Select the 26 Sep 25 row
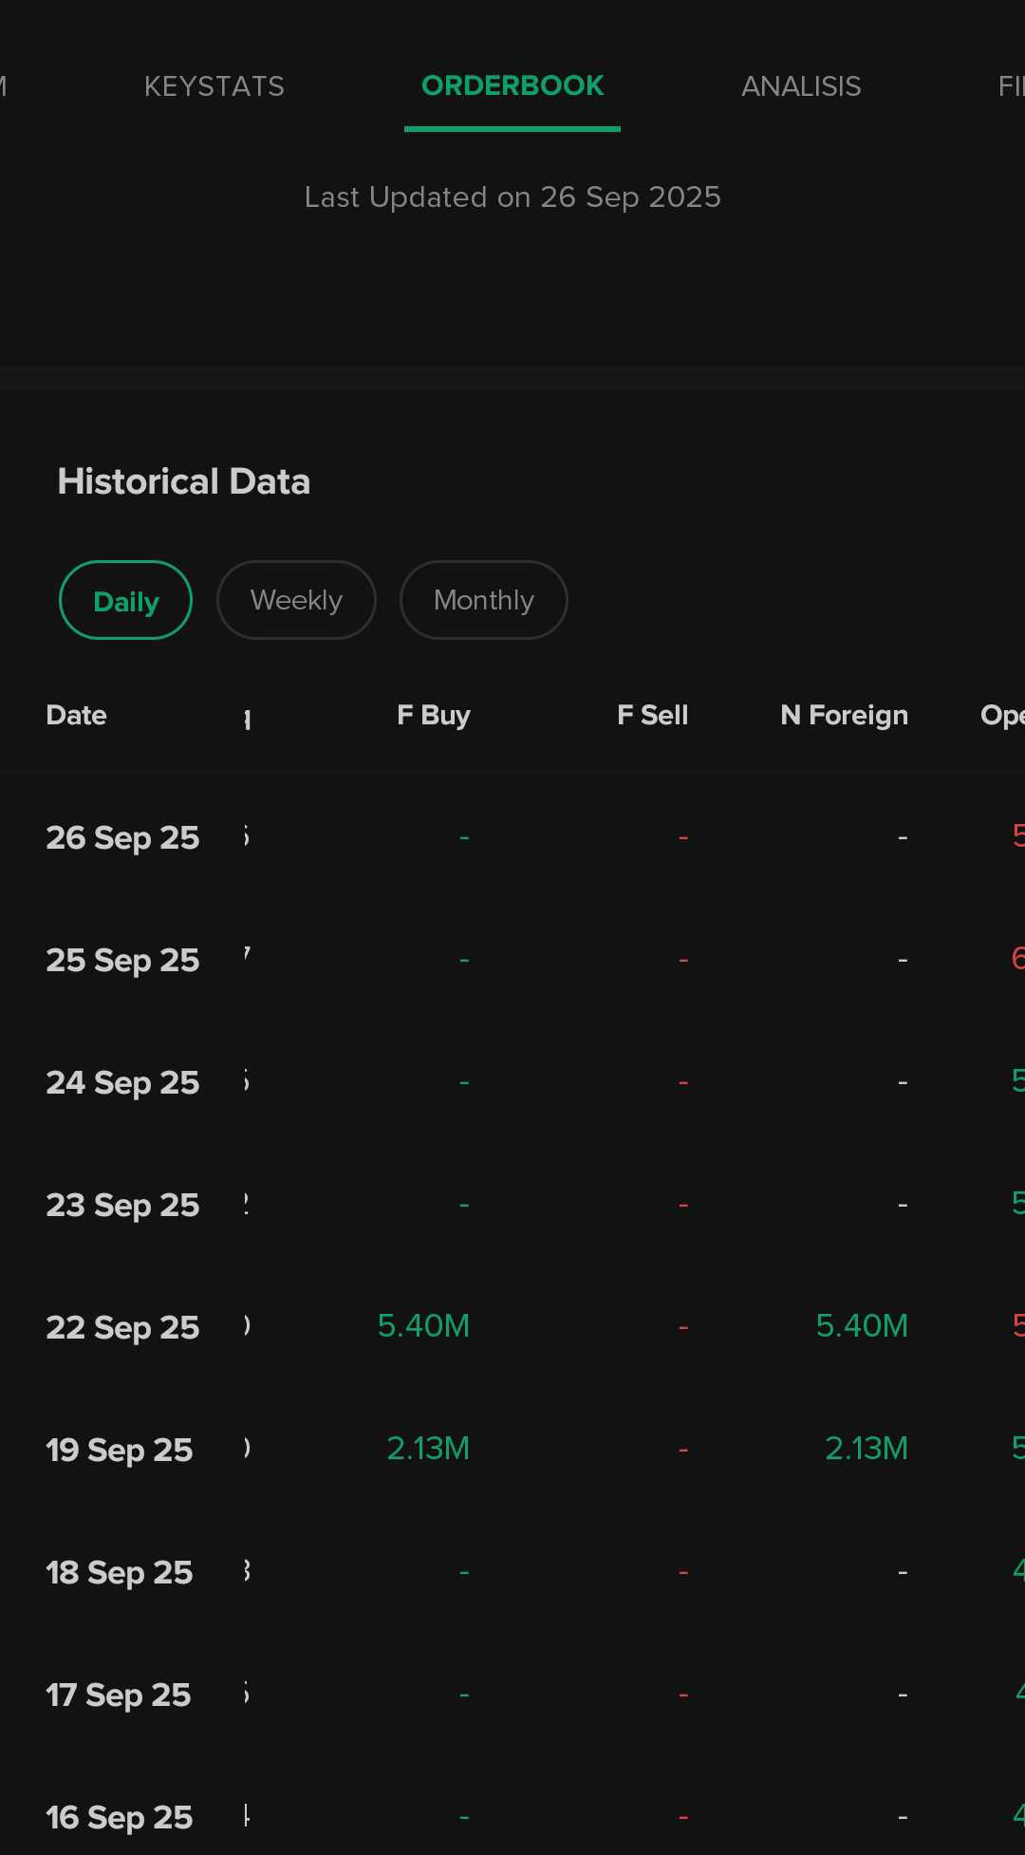1025x1855 pixels. (122, 837)
